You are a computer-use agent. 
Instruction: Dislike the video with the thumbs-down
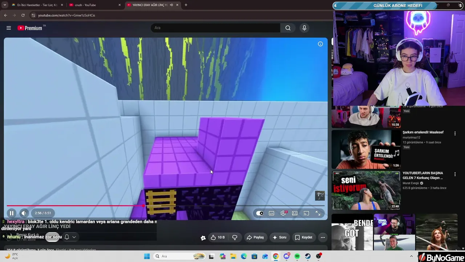(235, 237)
